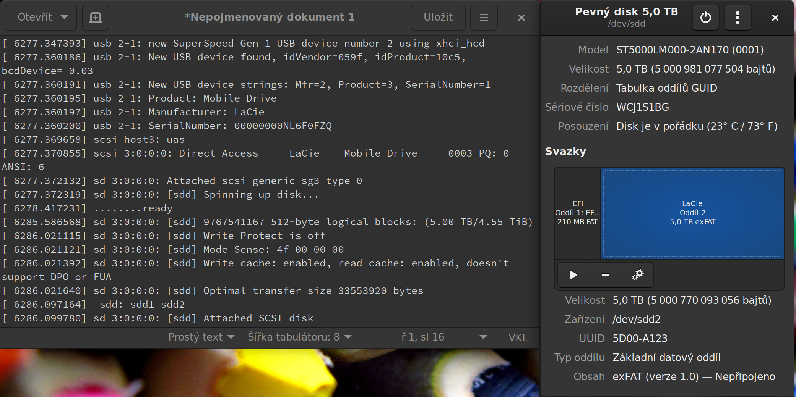Change the Prostý text syntax mode

(x=201, y=337)
